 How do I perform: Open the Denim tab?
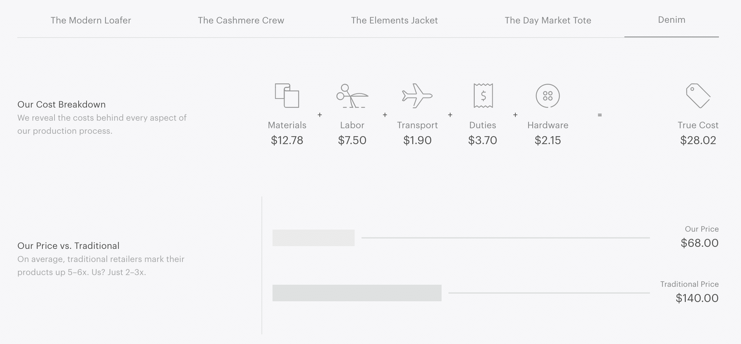coord(671,20)
